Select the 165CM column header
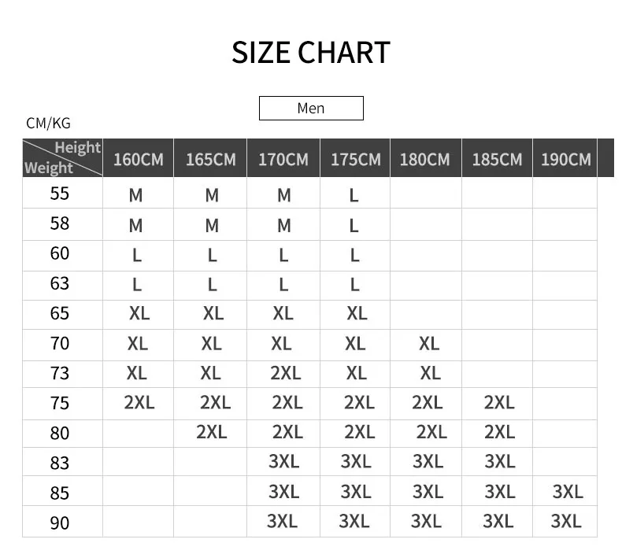Image resolution: width=622 pixels, height=554 pixels. click(x=210, y=158)
